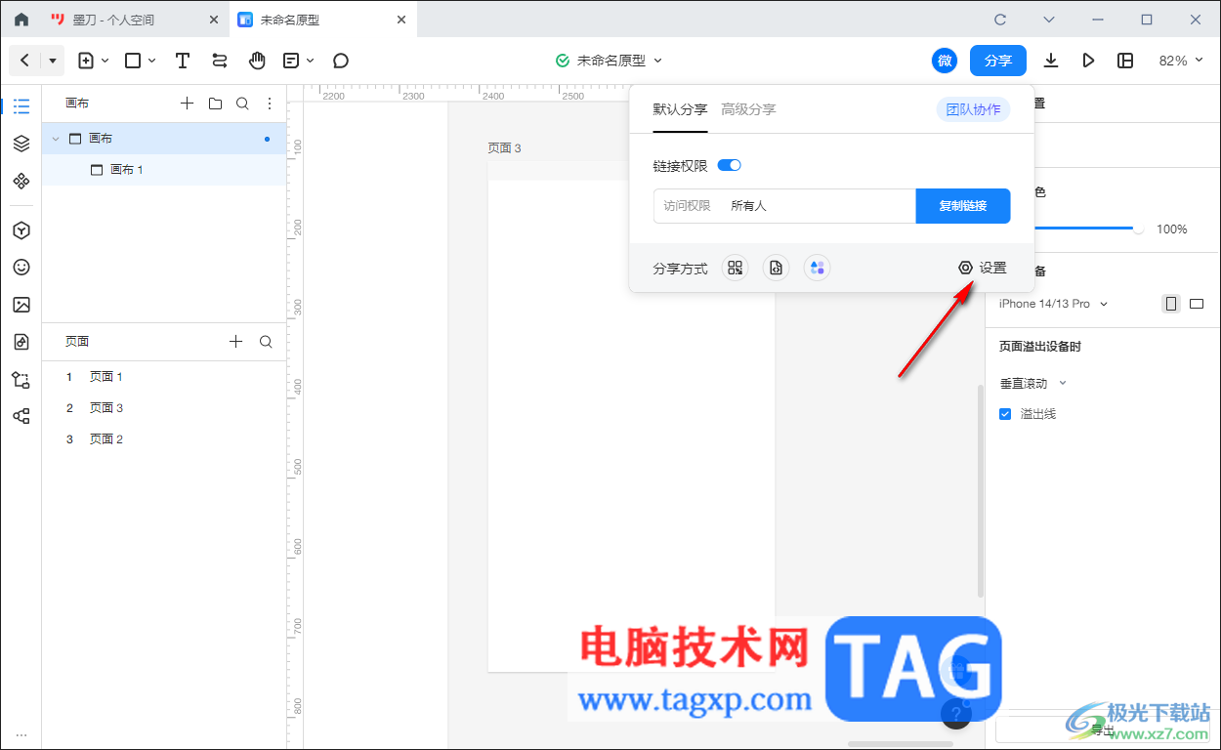This screenshot has width=1221, height=750.
Task: Open the document template sidebar icon
Action: 21,342
